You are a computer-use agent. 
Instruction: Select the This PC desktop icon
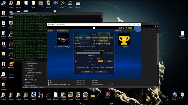[x=4, y=3]
